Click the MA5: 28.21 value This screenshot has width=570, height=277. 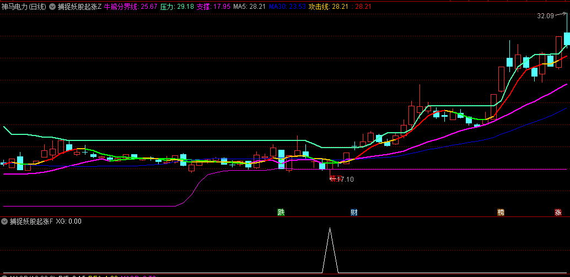click(250, 7)
